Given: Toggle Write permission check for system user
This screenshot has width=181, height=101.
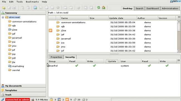Looking at the screenshot, I should click(167, 65).
